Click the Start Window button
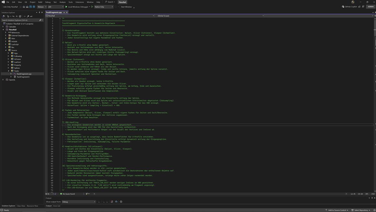The image size is (376, 212). pyautogui.click(x=126, y=7)
